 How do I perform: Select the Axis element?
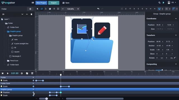16,39
